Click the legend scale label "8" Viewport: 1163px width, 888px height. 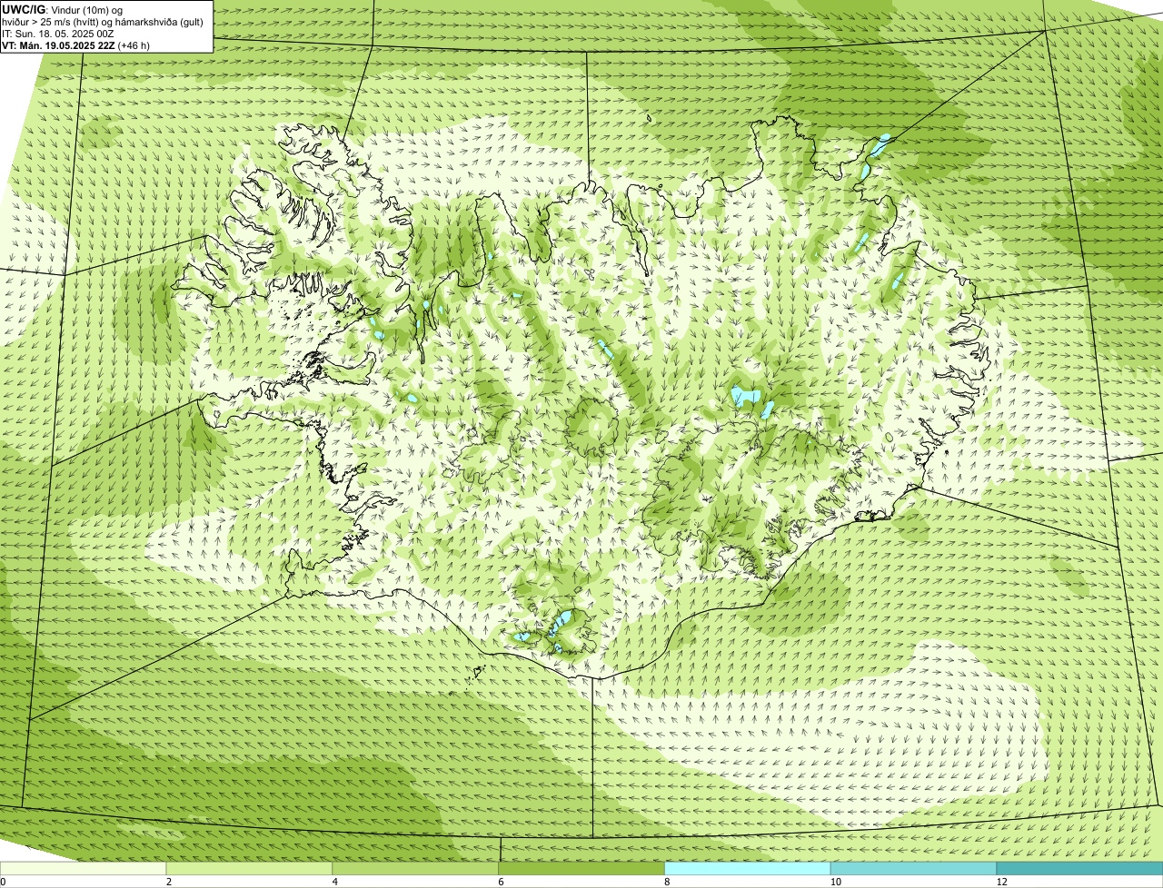[667, 882]
